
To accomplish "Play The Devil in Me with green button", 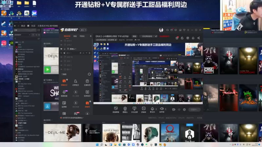I will click(x=47, y=69).
